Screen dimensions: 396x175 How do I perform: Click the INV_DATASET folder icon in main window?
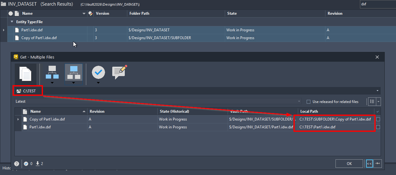tap(3, 4)
